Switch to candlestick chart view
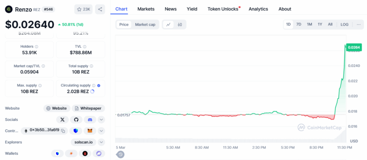Image resolution: width=367 pixels, height=160 pixels. (180, 25)
